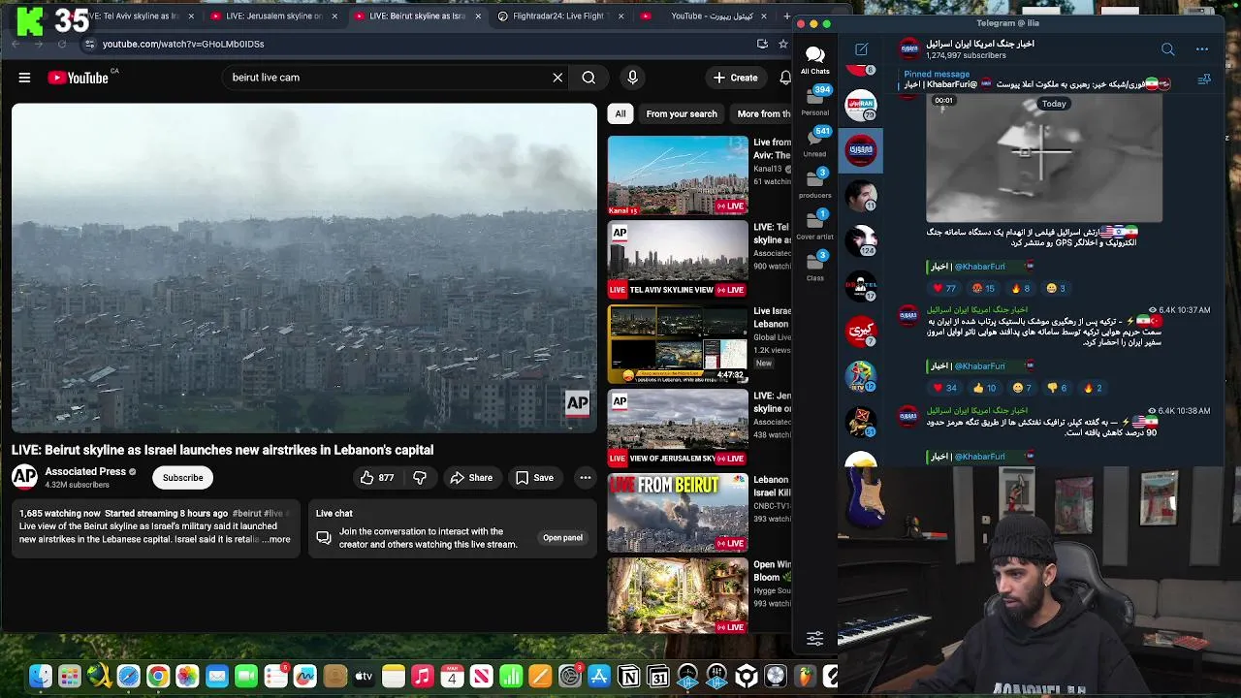Share the Beirut live stream
1241x698 pixels.
pos(471,477)
